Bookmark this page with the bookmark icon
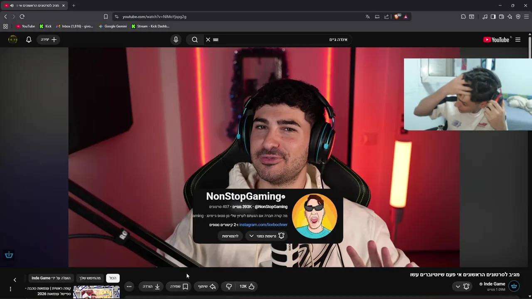532x299 pixels. (x=106, y=17)
